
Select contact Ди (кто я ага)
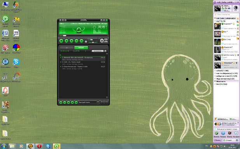pyautogui.click(x=226, y=57)
